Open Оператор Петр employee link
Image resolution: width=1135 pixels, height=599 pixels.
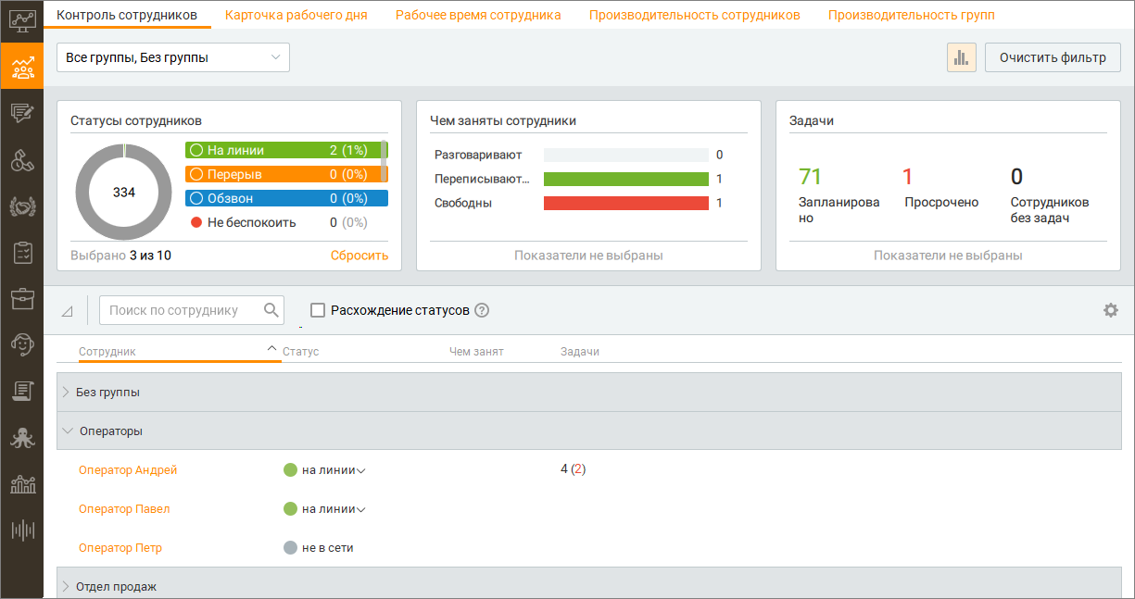(120, 547)
